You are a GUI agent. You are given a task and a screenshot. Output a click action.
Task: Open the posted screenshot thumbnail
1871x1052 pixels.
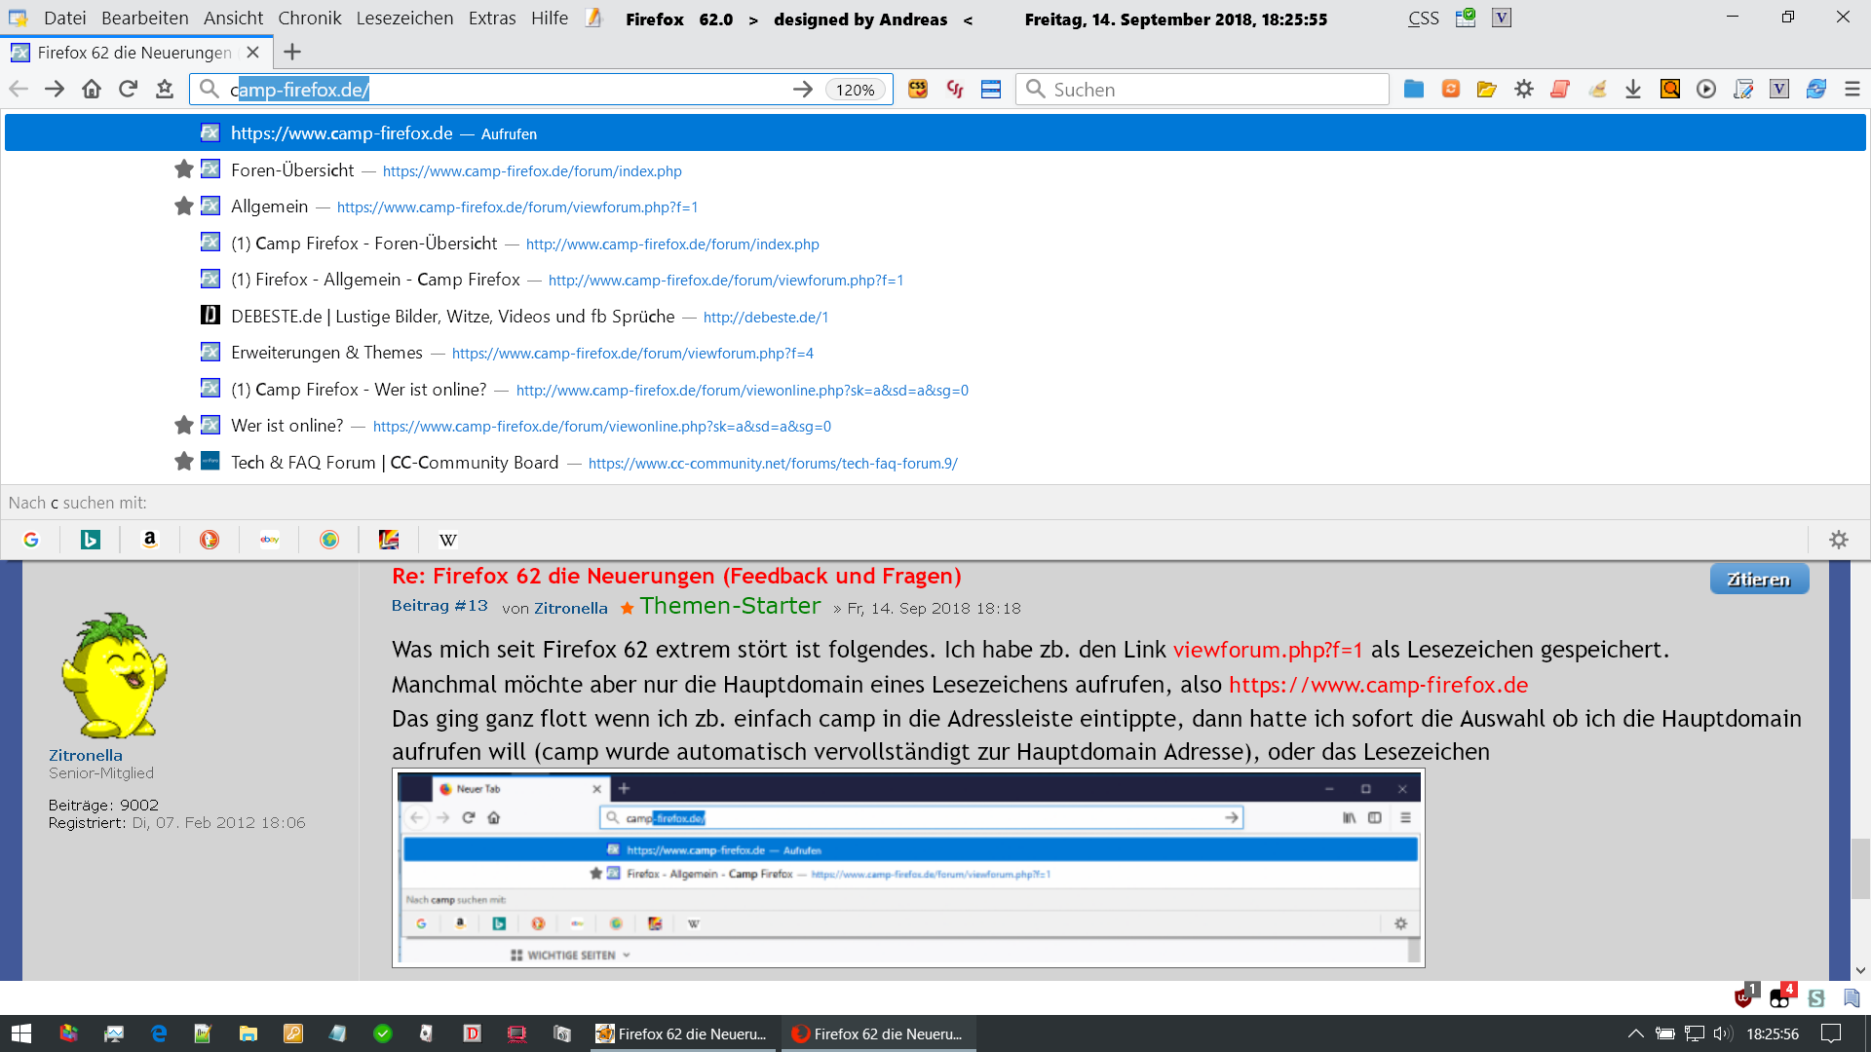[908, 868]
